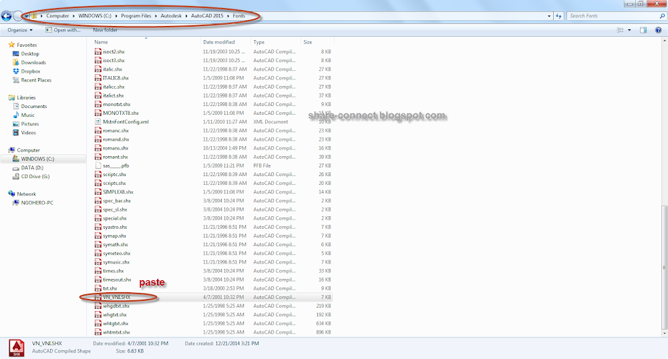Image resolution: width=668 pixels, height=359 pixels.
Task: Select the monotxt.shx file name
Action: (117, 104)
